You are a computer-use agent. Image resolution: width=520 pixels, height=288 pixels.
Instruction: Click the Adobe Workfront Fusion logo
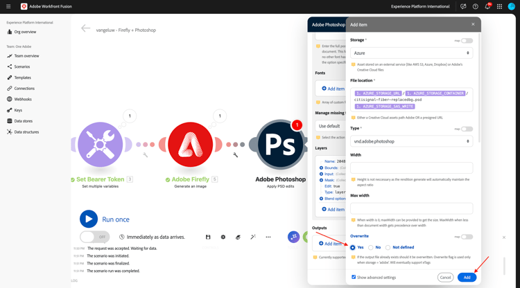[x=24, y=6]
